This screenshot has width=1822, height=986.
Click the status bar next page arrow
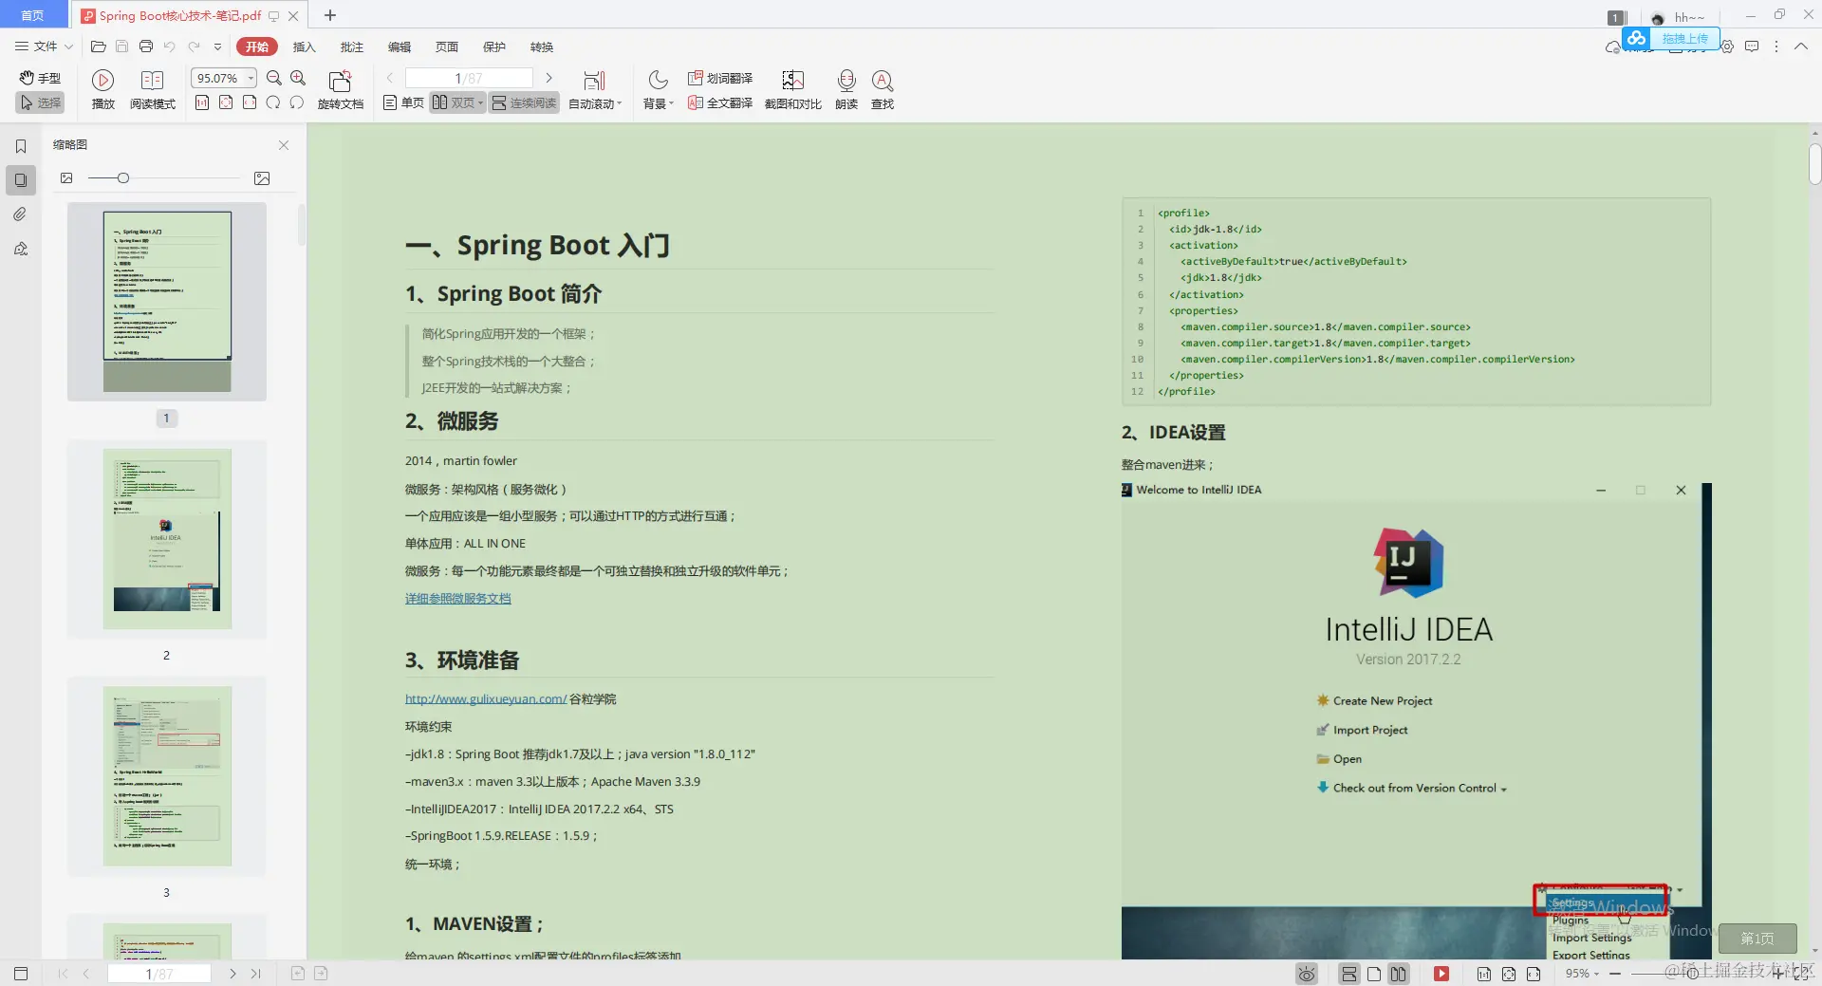(232, 974)
